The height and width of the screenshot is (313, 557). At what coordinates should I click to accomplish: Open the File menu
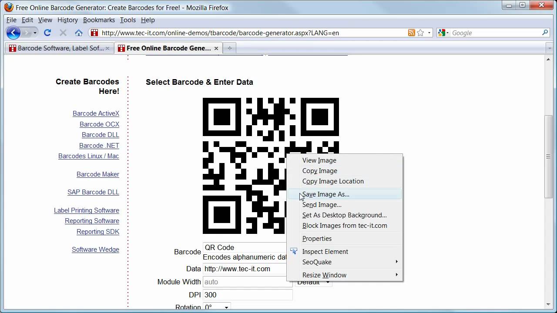pyautogui.click(x=11, y=20)
